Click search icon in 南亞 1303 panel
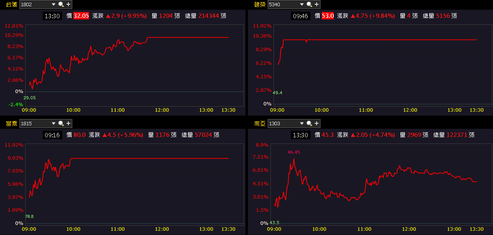The width and height of the screenshot is (493, 235). coord(309,123)
